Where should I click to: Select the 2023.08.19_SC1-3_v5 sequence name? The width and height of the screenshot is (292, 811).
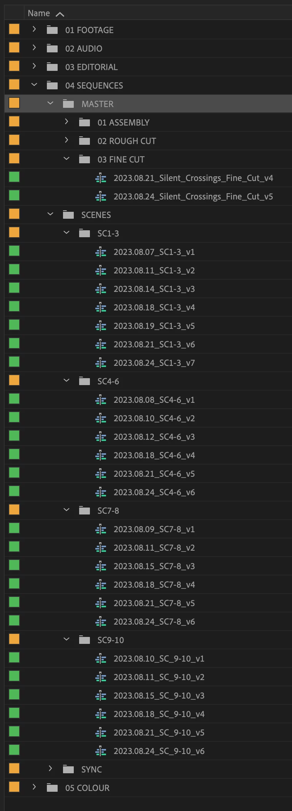pos(154,326)
